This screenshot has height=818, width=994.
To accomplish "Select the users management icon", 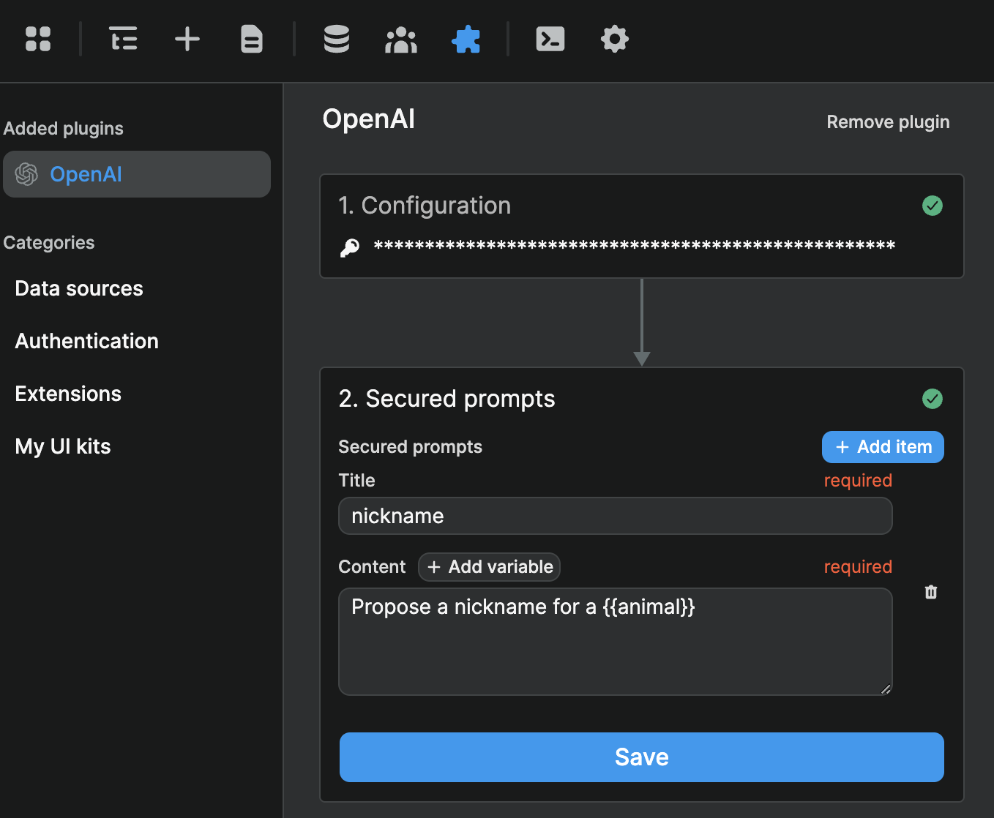I will (400, 40).
